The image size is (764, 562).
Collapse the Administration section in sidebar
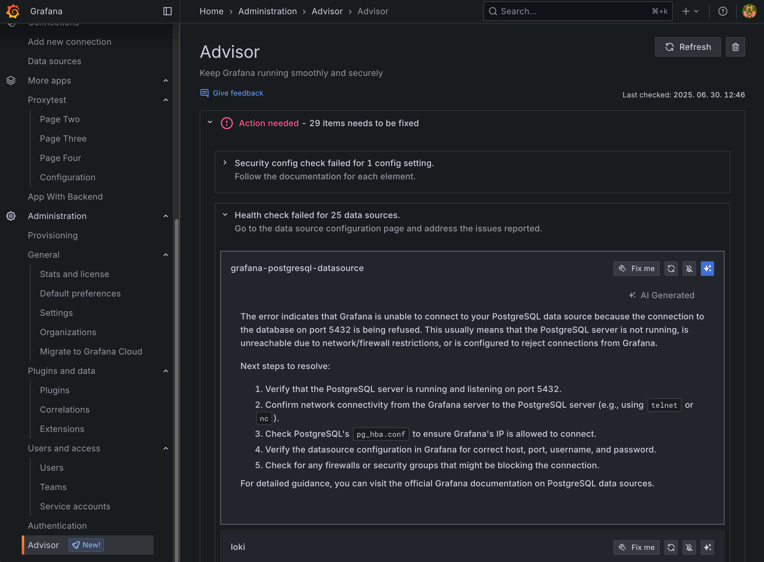point(166,216)
